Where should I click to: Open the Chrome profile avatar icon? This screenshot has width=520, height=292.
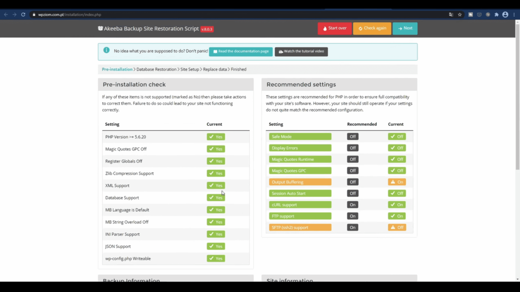505,15
